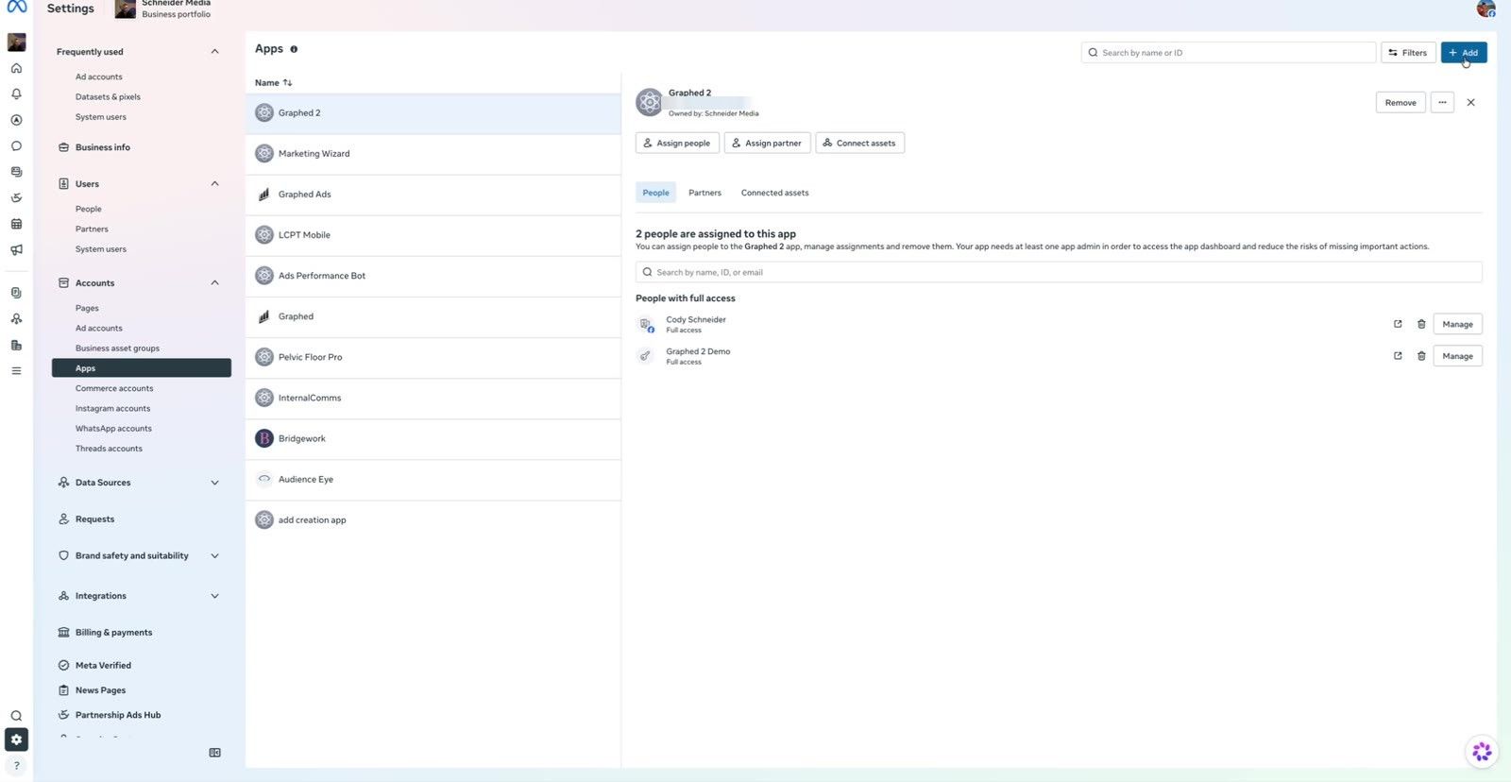Viewport: 1511px width, 782px height.
Task: Open the settings gear in left rail
Action: point(16,739)
